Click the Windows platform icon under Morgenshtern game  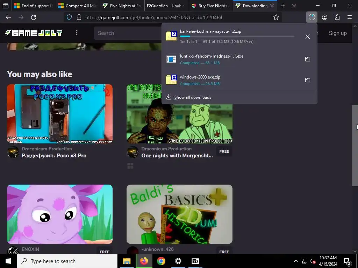tap(130, 166)
